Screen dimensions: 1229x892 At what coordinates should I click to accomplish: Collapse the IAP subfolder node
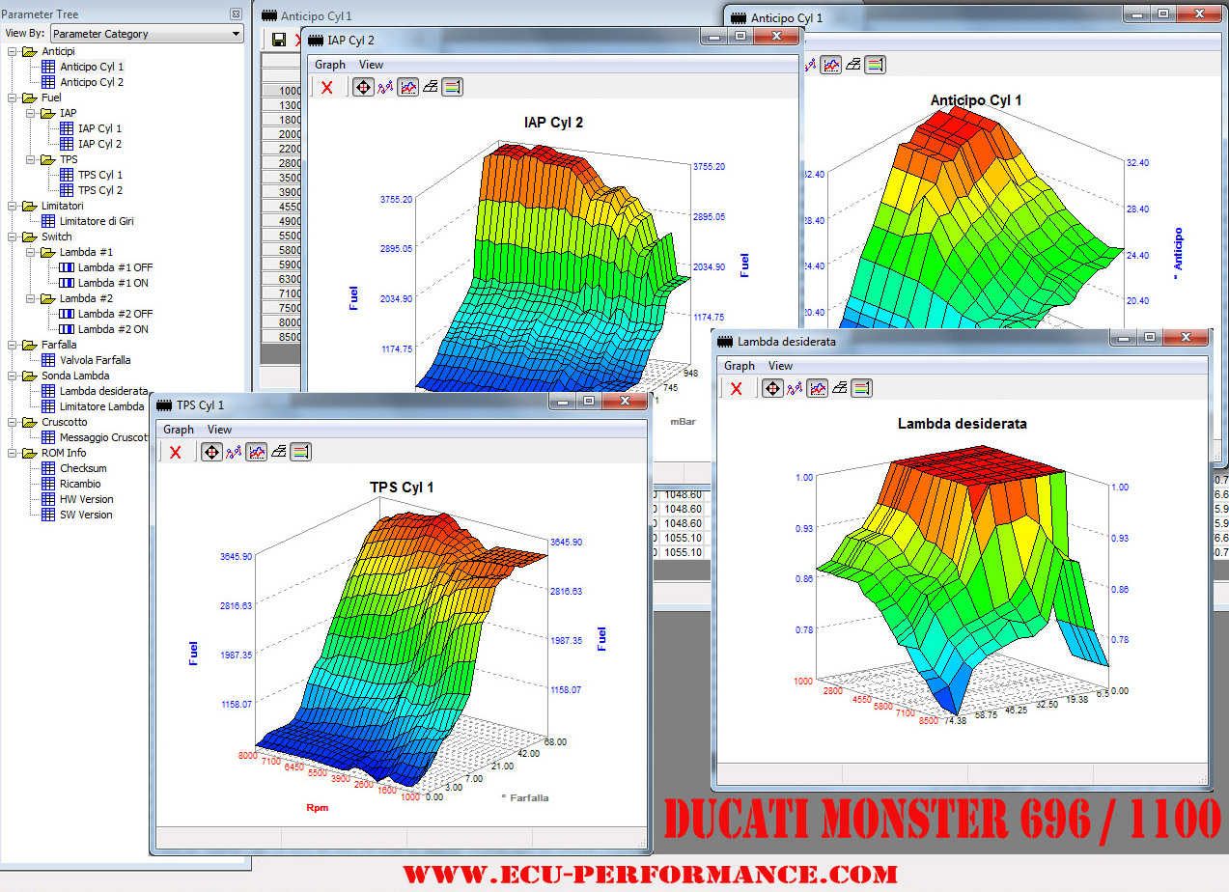pos(30,113)
